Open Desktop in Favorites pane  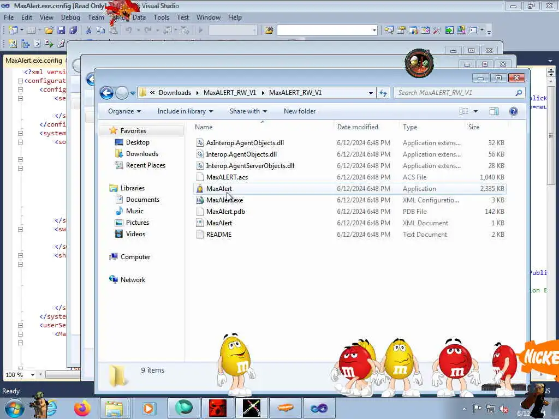pyautogui.click(x=137, y=142)
